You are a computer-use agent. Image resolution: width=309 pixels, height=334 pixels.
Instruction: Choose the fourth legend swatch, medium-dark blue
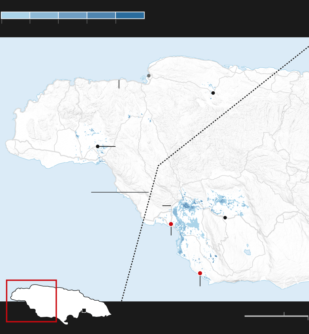101,15
